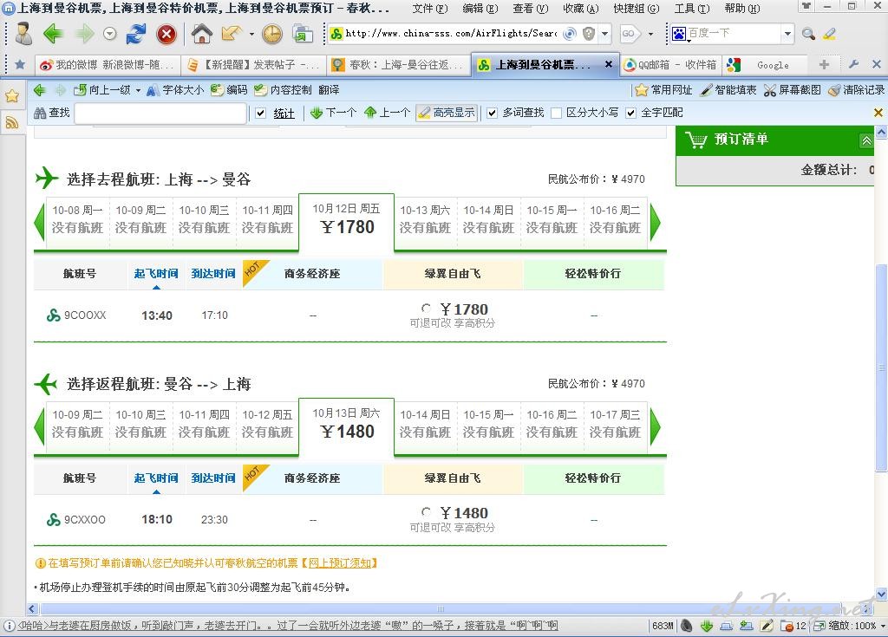Open the home page icon
Image resolution: width=888 pixels, height=637 pixels.
201,34
